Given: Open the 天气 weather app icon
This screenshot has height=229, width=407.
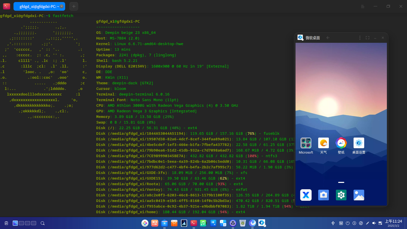Looking at the screenshot, I should point(324,143).
